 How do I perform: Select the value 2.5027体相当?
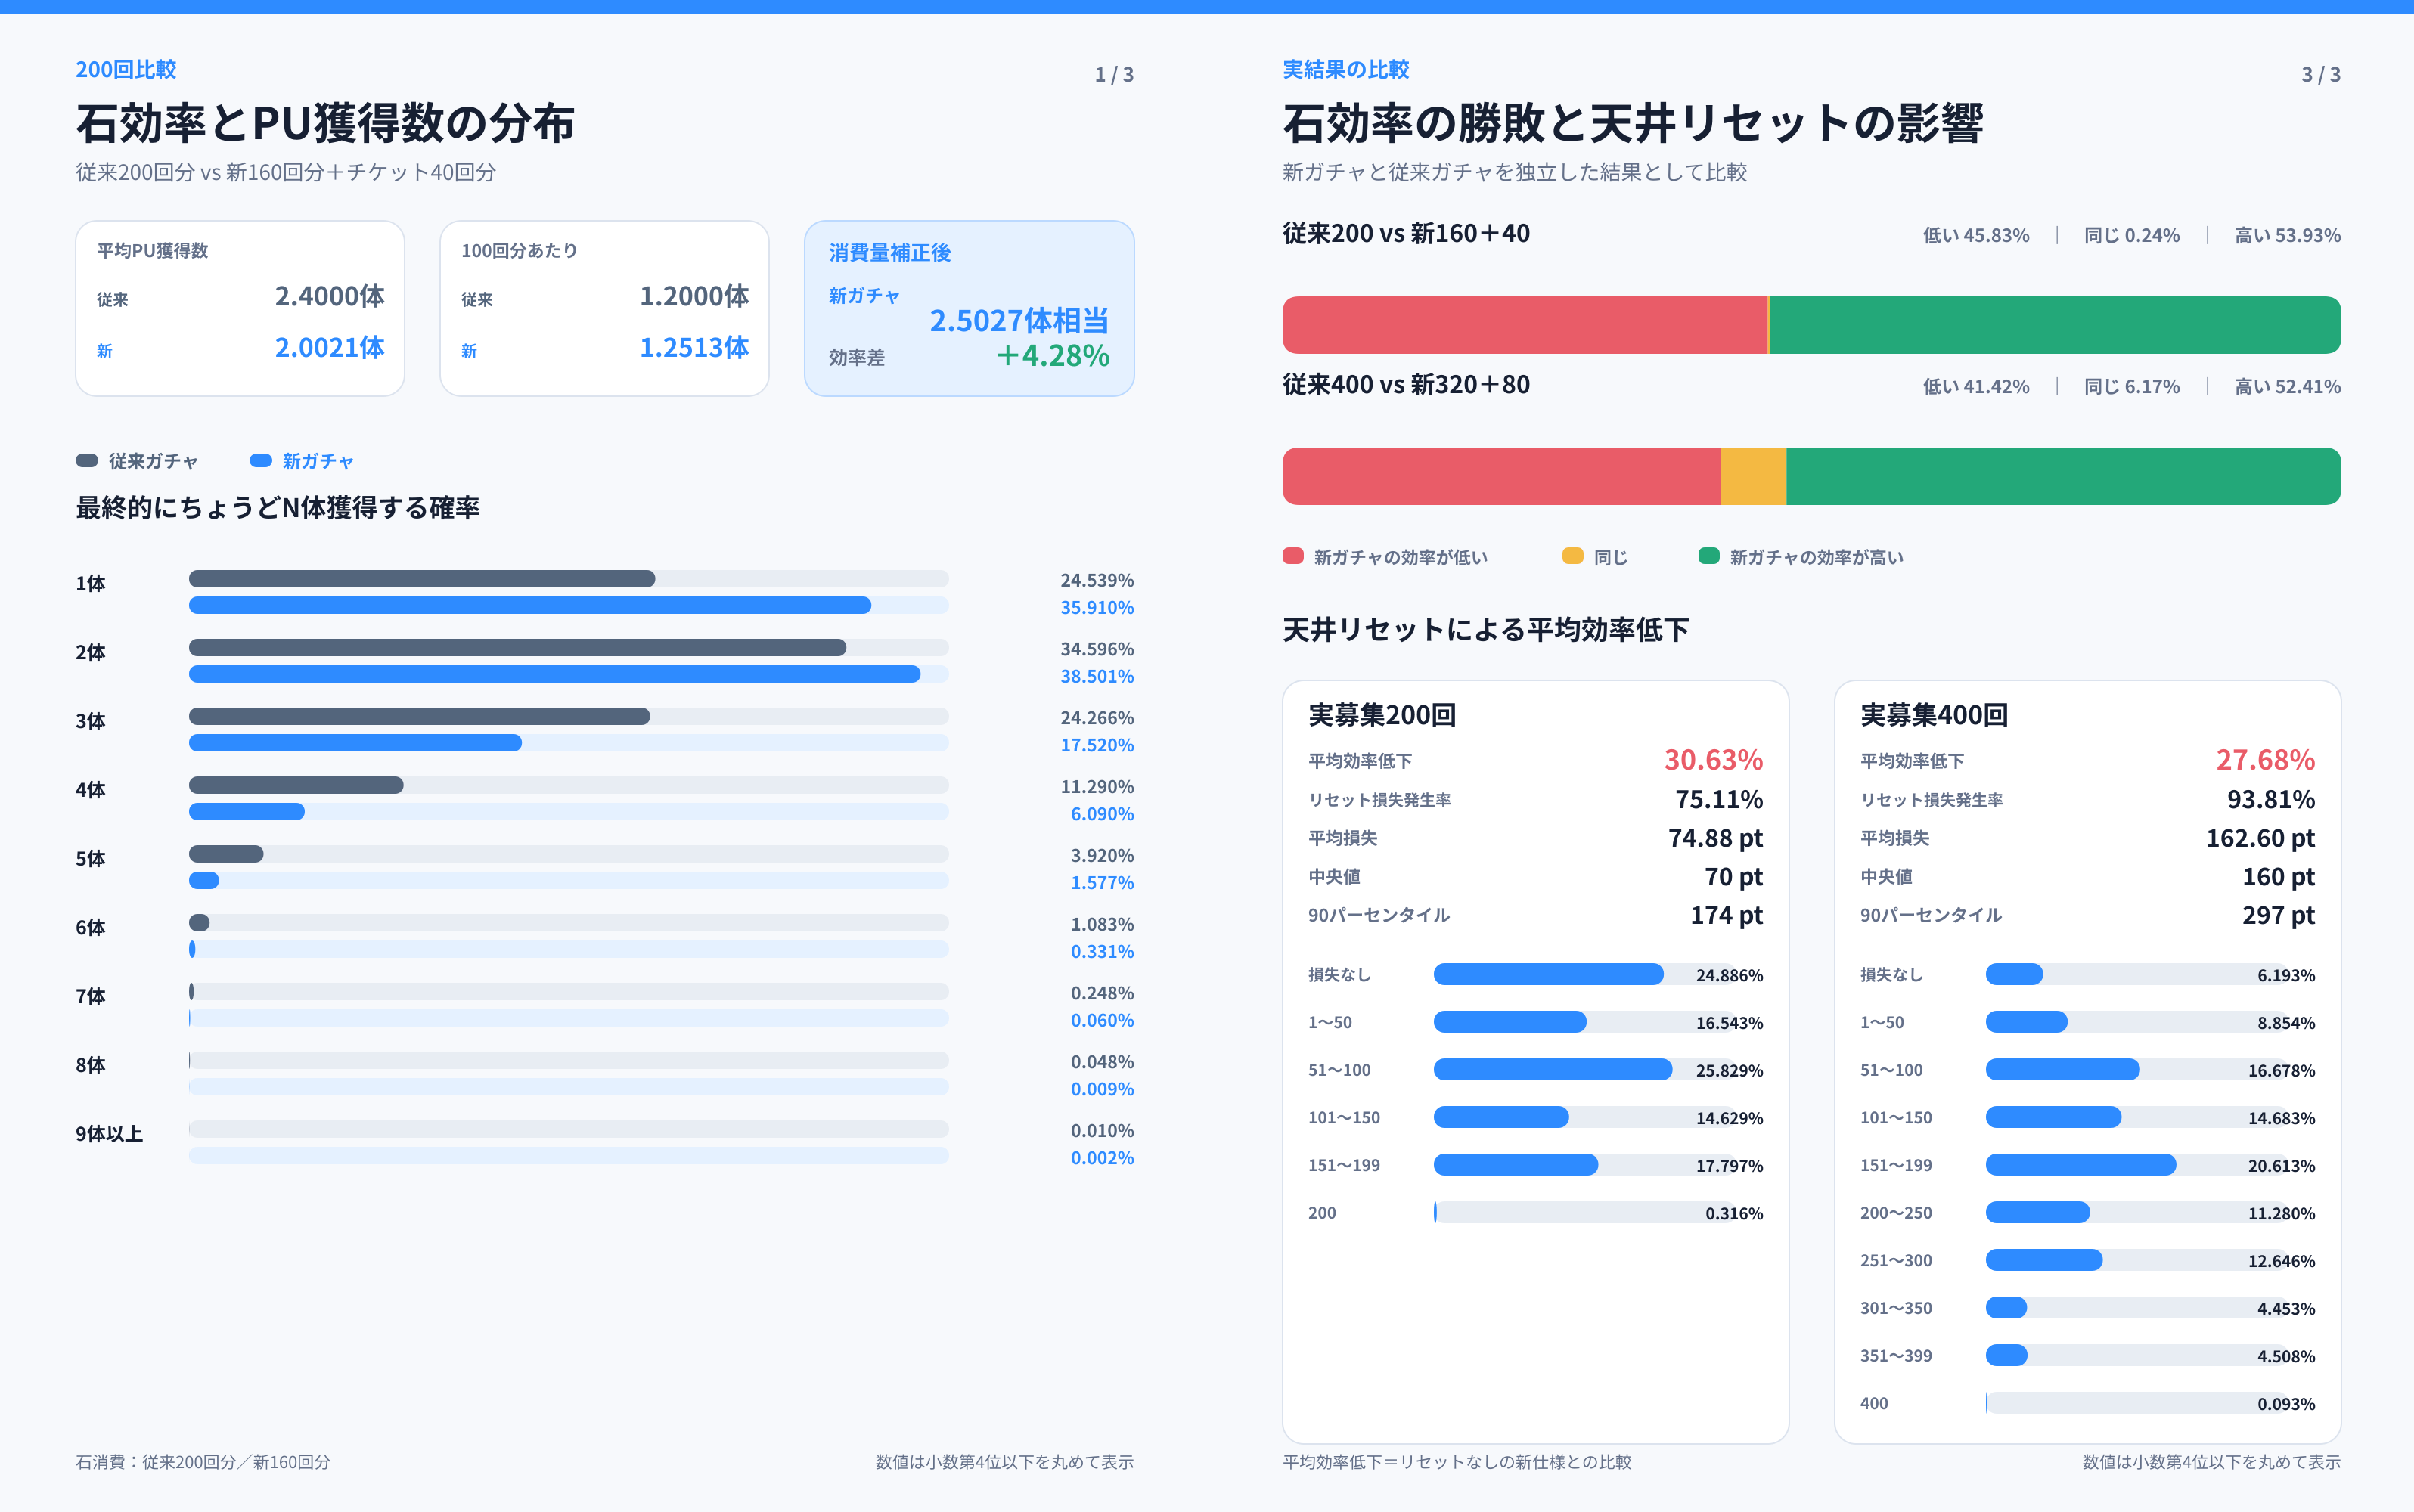tap(1019, 320)
